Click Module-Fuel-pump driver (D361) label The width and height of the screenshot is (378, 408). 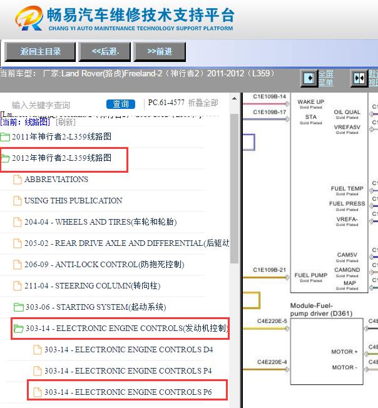[x=321, y=309]
